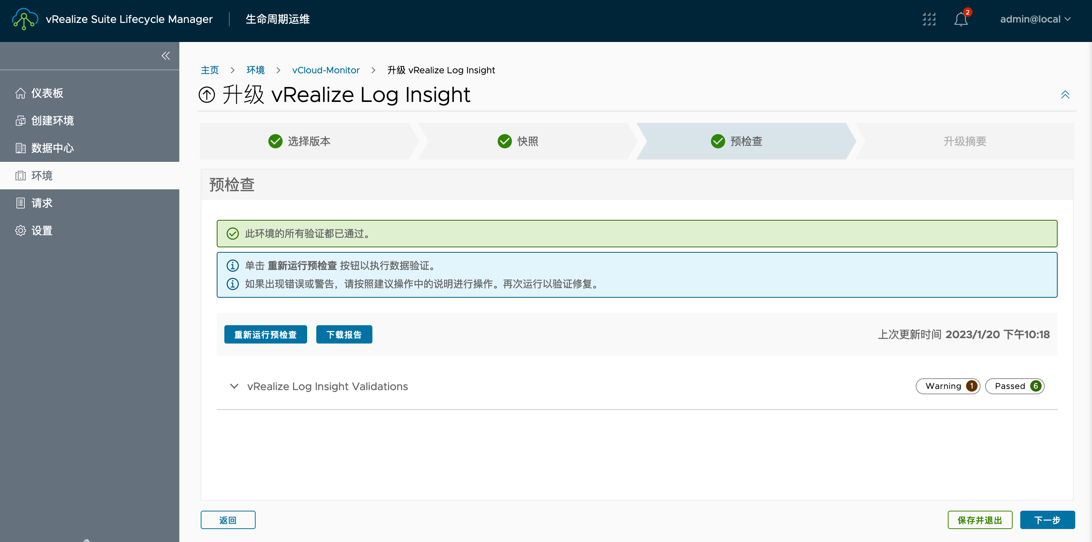Screen dimensions: 1092x542
Task: Click the gear icon beside 设置
Action: pos(20,231)
